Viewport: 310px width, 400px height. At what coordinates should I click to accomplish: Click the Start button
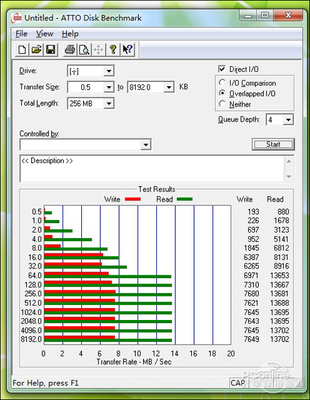[273, 144]
